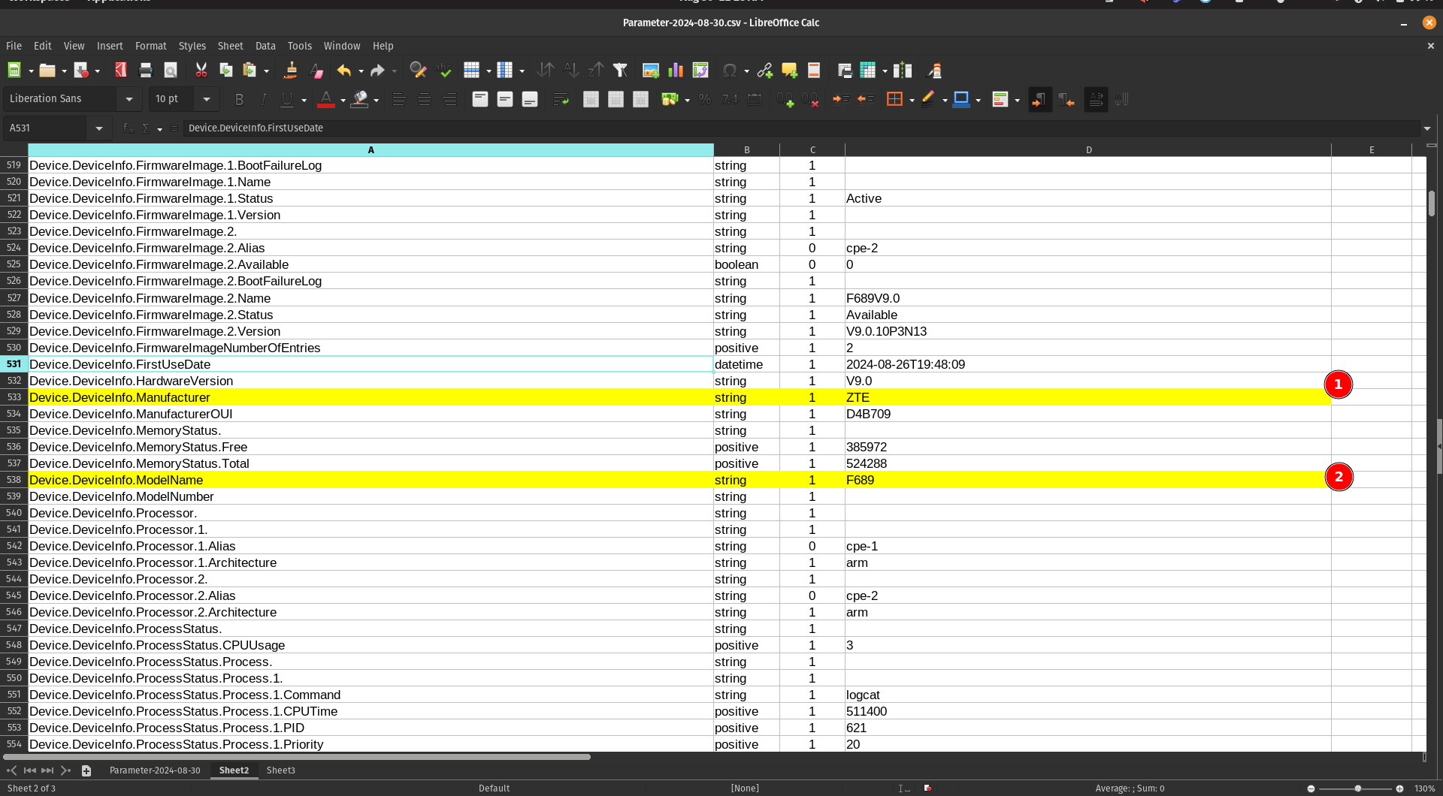This screenshot has width=1443, height=796.
Task: Open the Data menu
Action: click(265, 46)
